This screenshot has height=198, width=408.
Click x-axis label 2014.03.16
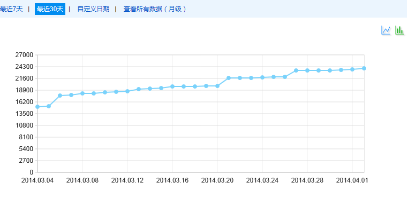pyautogui.click(x=172, y=180)
